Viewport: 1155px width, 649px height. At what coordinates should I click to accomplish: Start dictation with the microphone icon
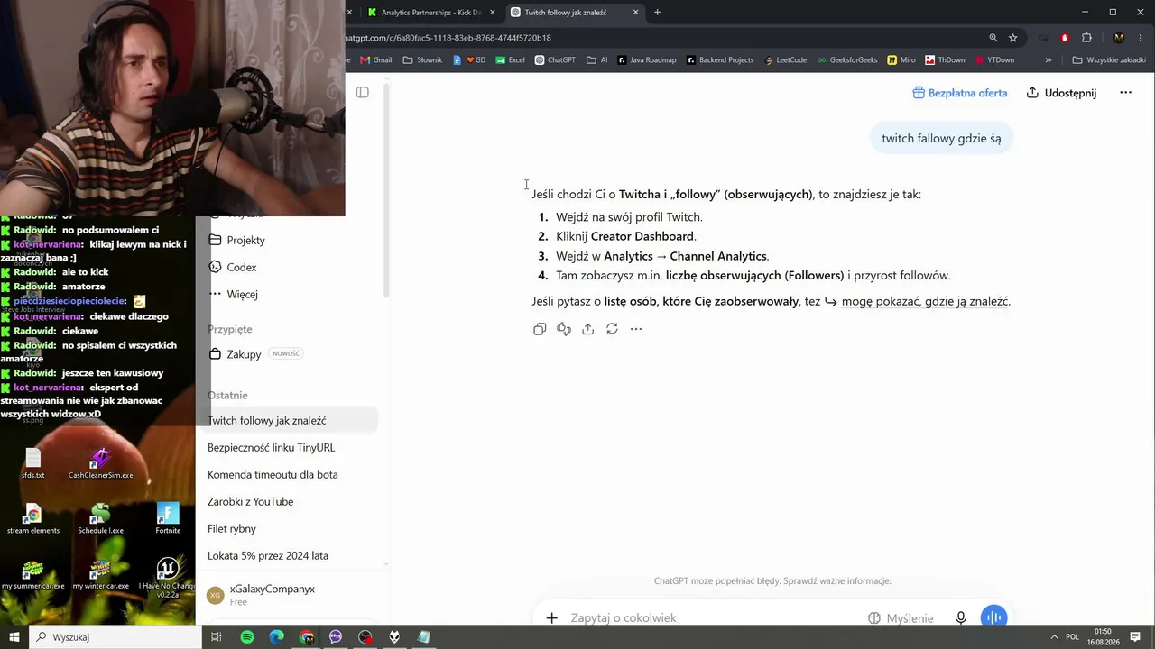coord(961,618)
